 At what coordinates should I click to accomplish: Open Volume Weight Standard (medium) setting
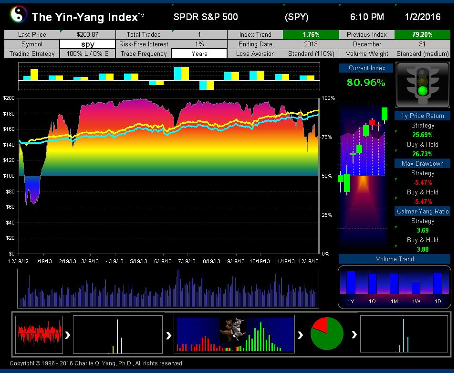422,54
